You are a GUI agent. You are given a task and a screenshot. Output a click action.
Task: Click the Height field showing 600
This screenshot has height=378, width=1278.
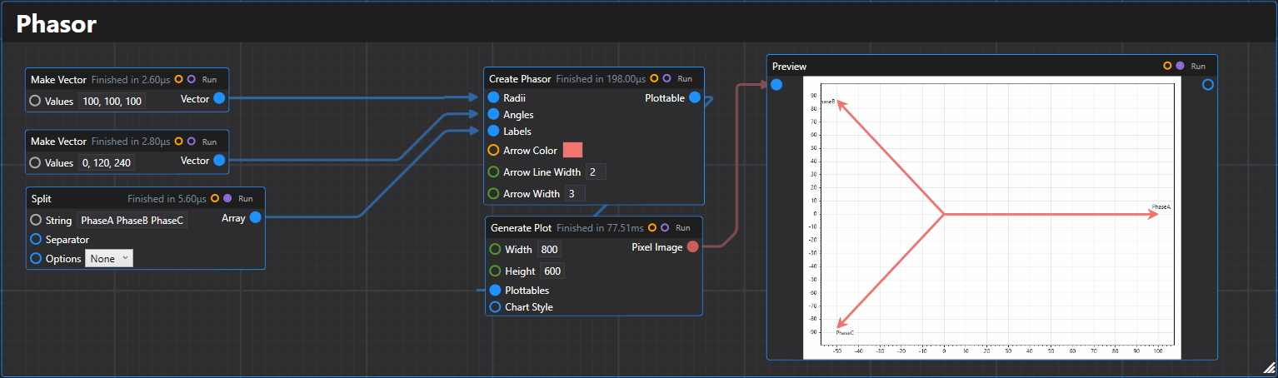[554, 271]
